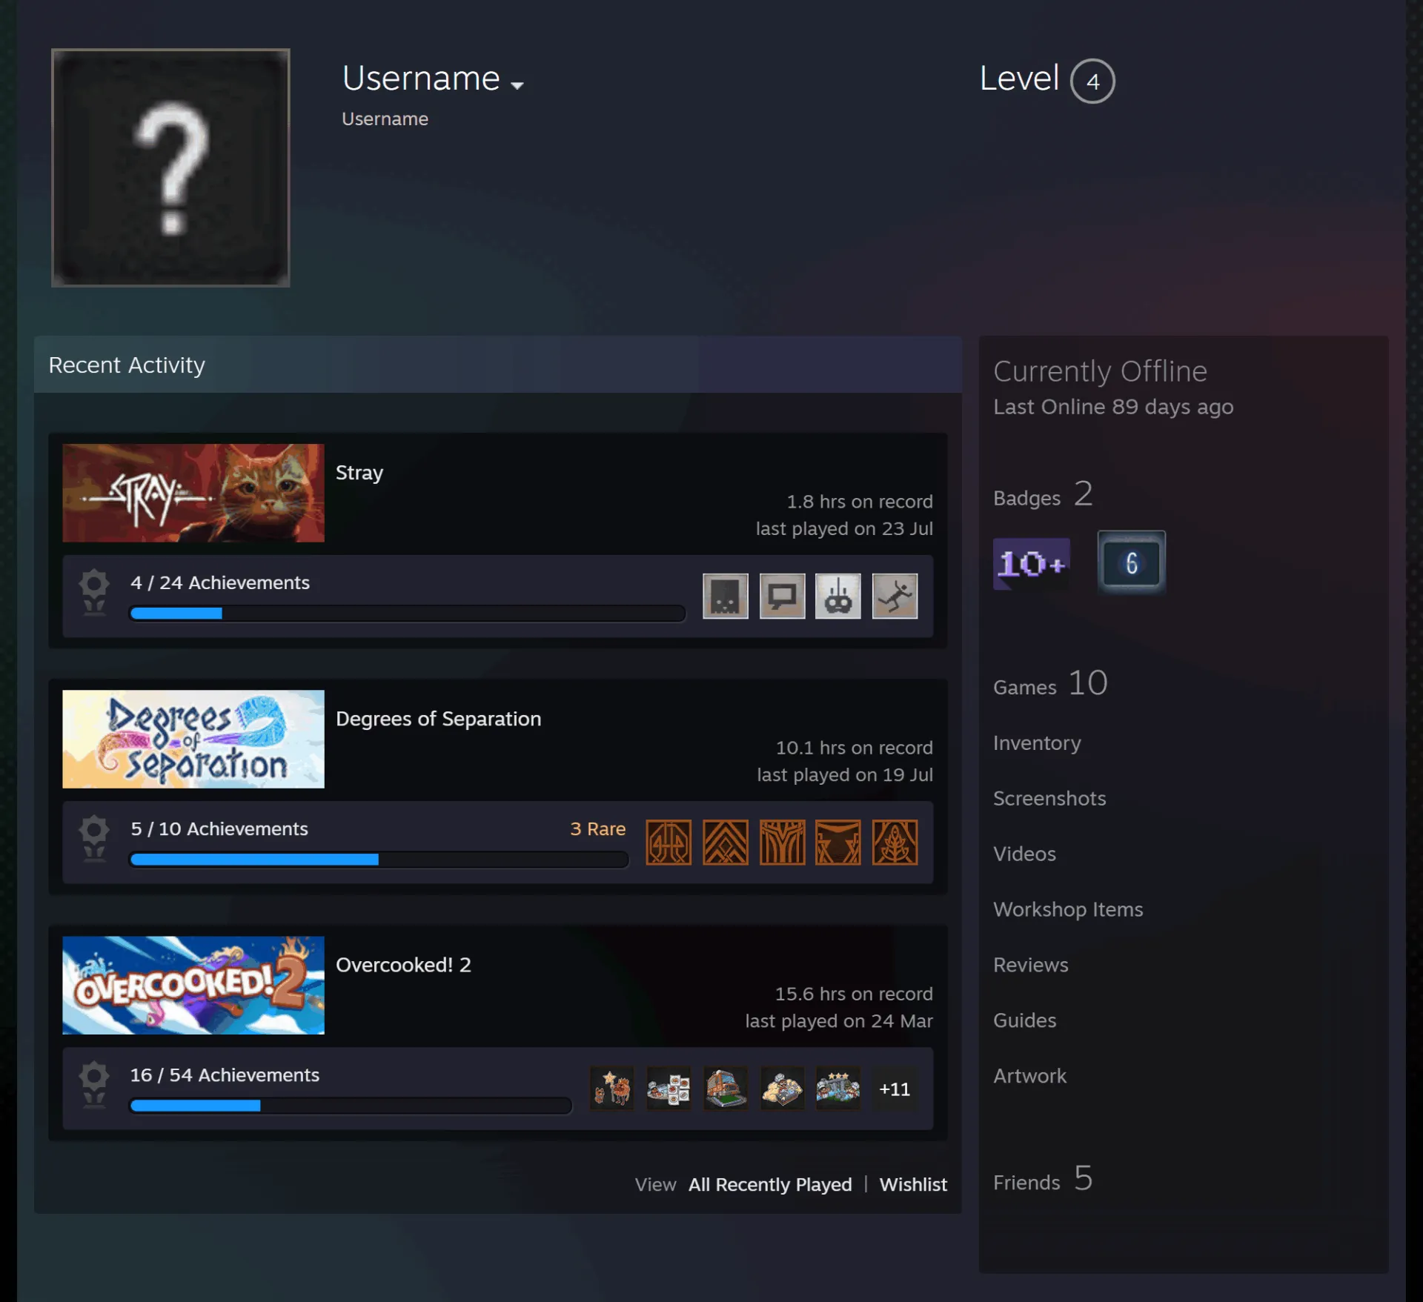Viewport: 1423px width, 1302px height.
Task: Click the trophy icon next to Stray achievements
Action: [x=94, y=592]
